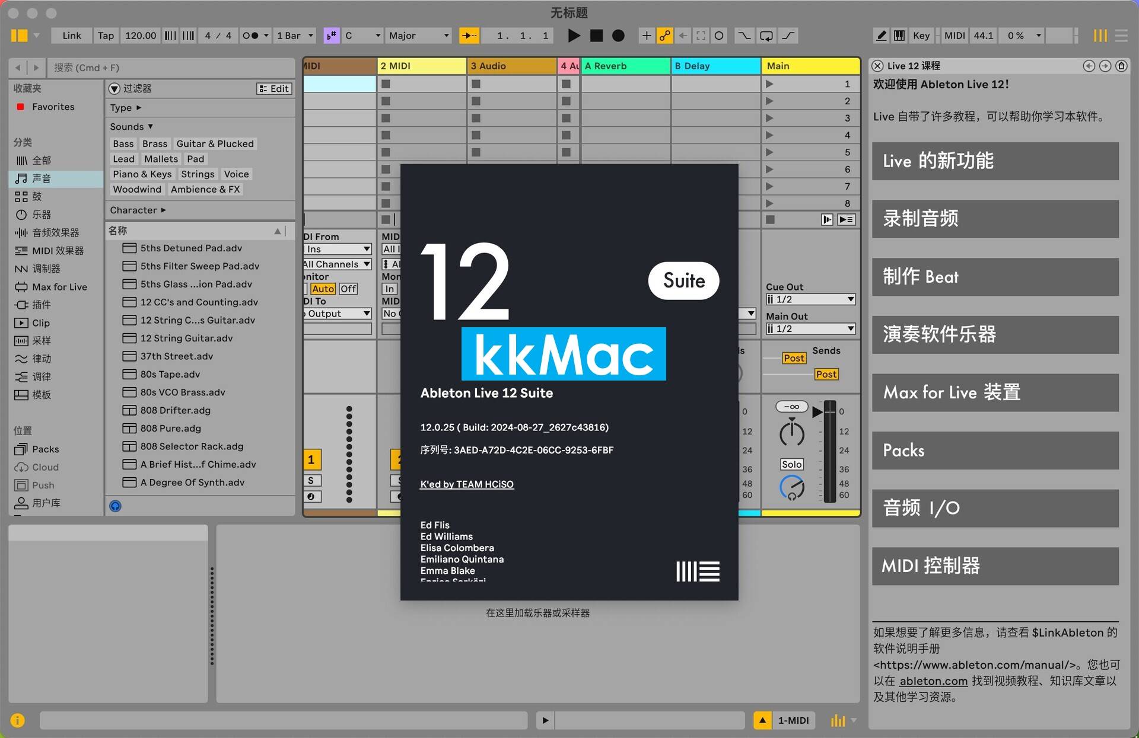Toggle Key Map mode
Image resolution: width=1139 pixels, height=738 pixels.
(921, 36)
